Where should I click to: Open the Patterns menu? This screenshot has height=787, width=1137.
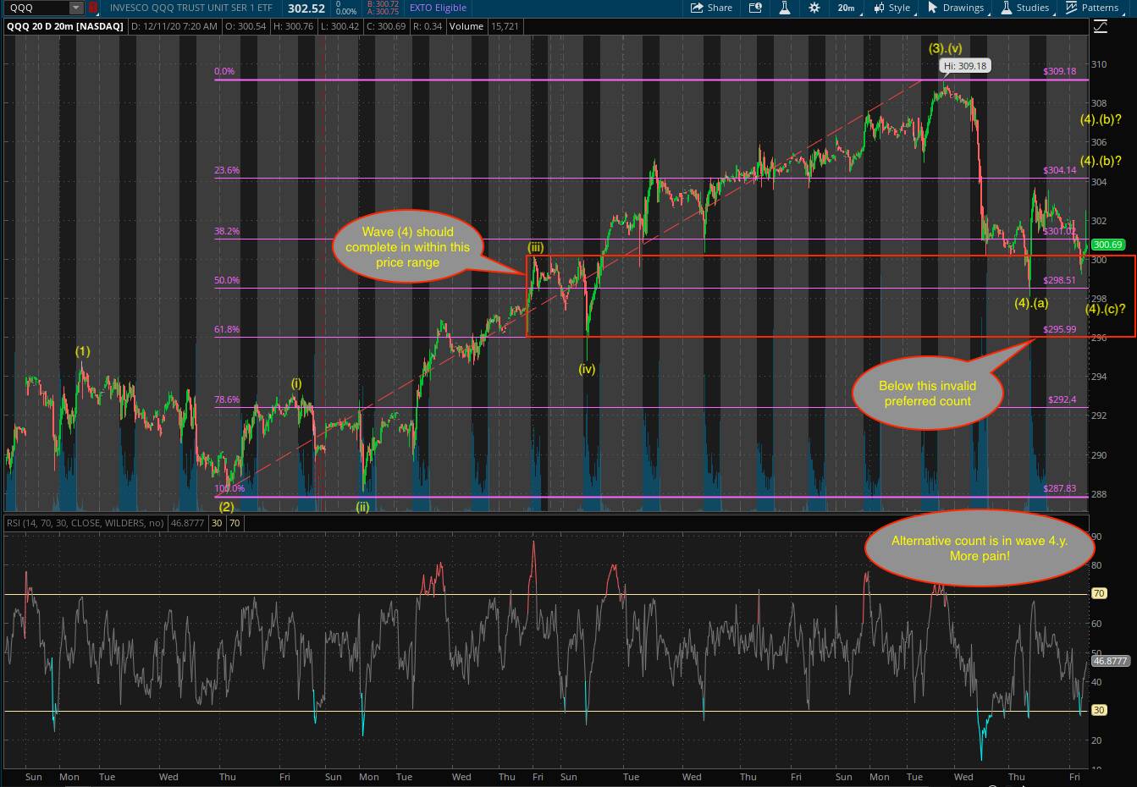click(1092, 8)
